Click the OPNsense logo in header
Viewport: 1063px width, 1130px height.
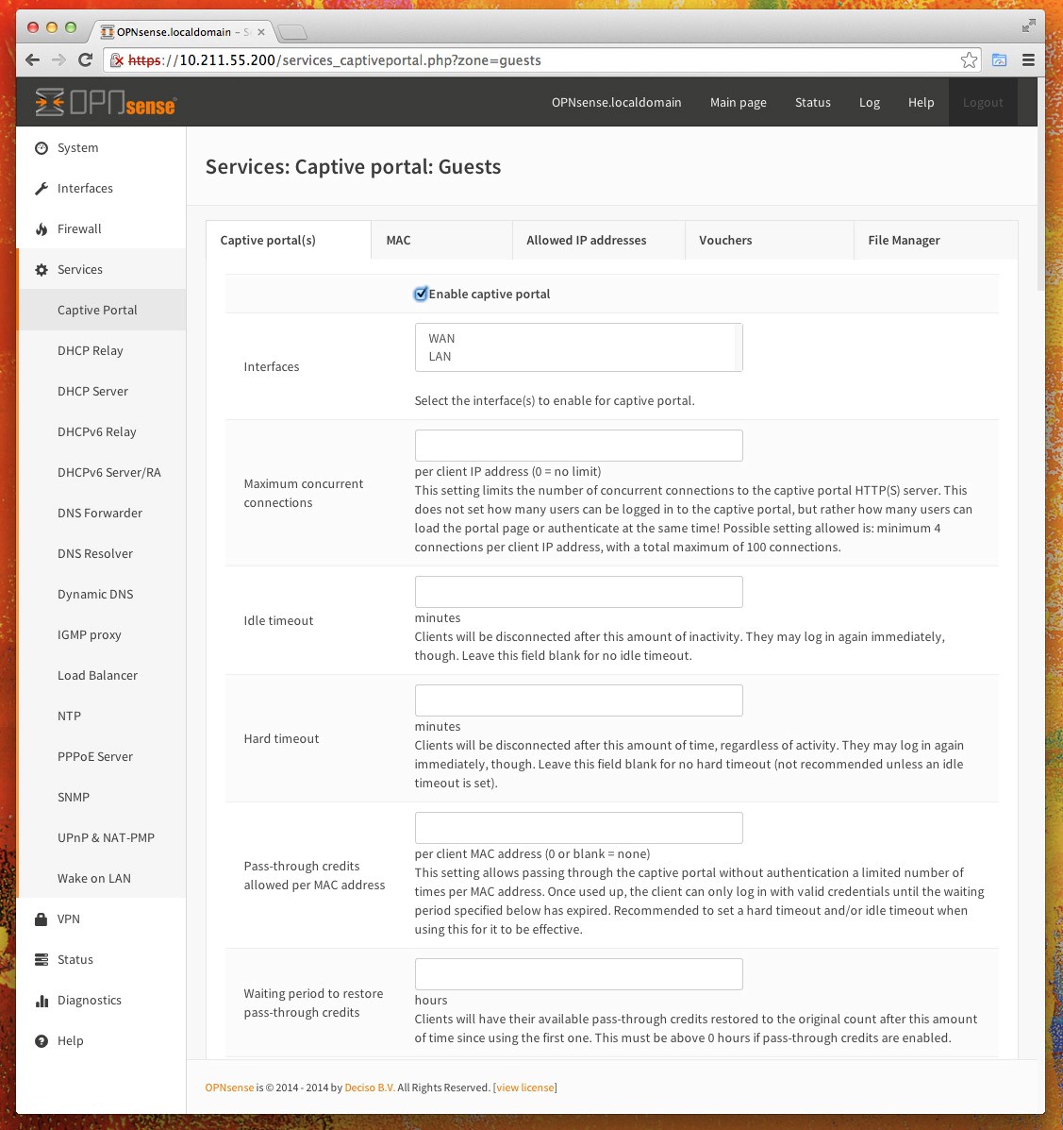(x=105, y=102)
